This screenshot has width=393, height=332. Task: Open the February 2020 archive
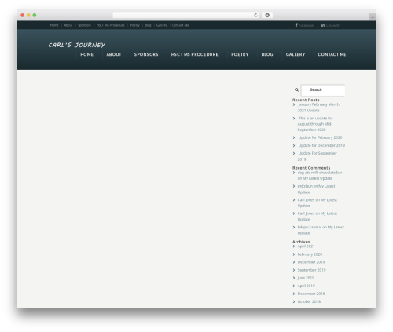pyautogui.click(x=310, y=254)
